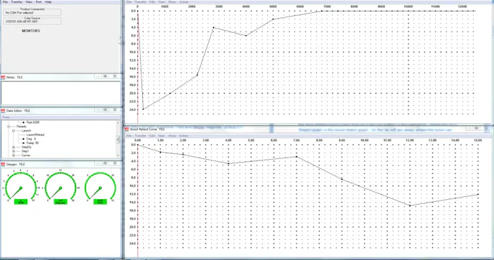Select boost curve point at 7.00 psi
This screenshot has width=494, height=260.
(x=297, y=157)
